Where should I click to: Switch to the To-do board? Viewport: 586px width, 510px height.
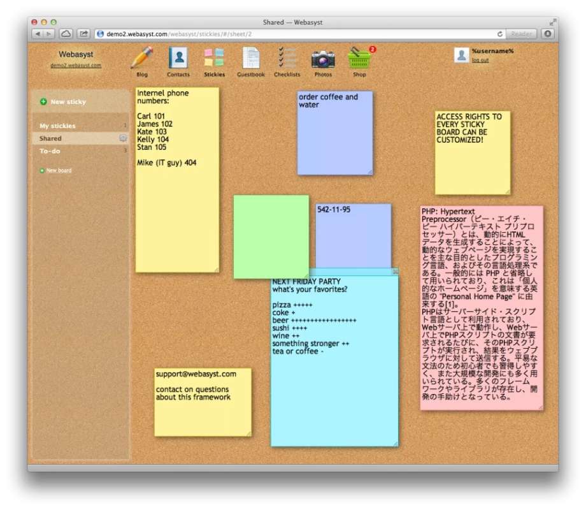[50, 151]
